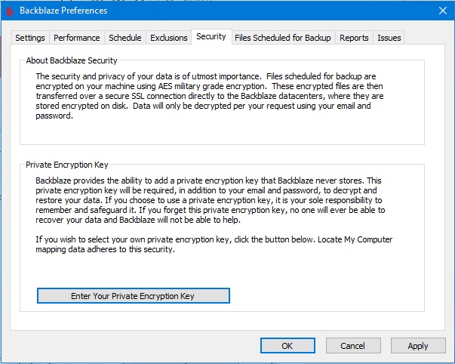View the Reports tab
The height and width of the screenshot is (364, 455).
click(x=354, y=38)
